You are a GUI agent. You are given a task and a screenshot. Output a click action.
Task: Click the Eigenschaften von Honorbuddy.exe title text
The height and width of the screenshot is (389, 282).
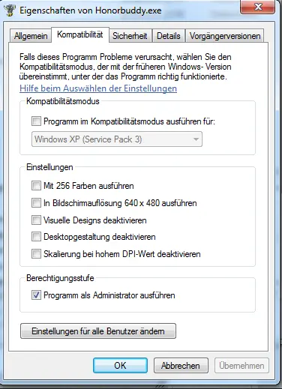[91, 10]
